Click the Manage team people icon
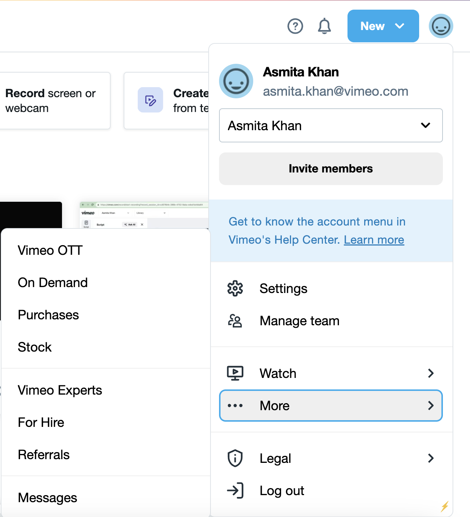470x517 pixels. point(235,321)
